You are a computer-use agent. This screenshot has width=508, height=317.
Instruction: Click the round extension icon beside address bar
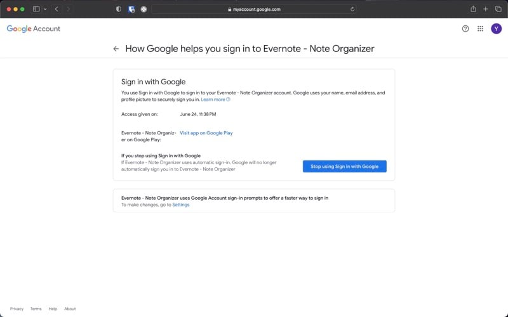click(x=144, y=9)
